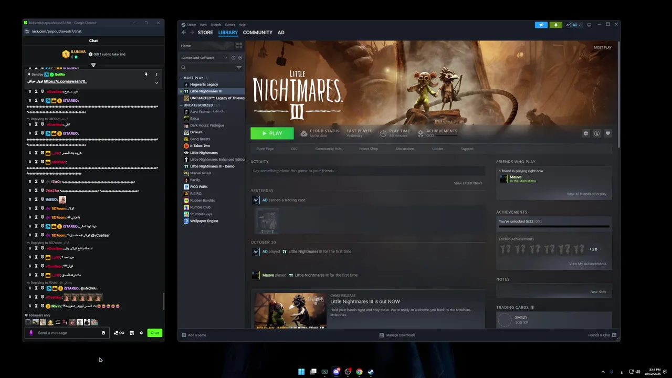Click the Cloud Status icon

point(303,133)
